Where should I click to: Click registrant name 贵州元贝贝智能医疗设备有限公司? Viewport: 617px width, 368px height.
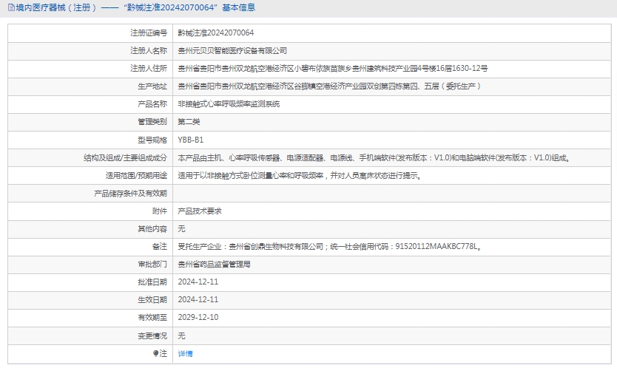tap(232, 51)
